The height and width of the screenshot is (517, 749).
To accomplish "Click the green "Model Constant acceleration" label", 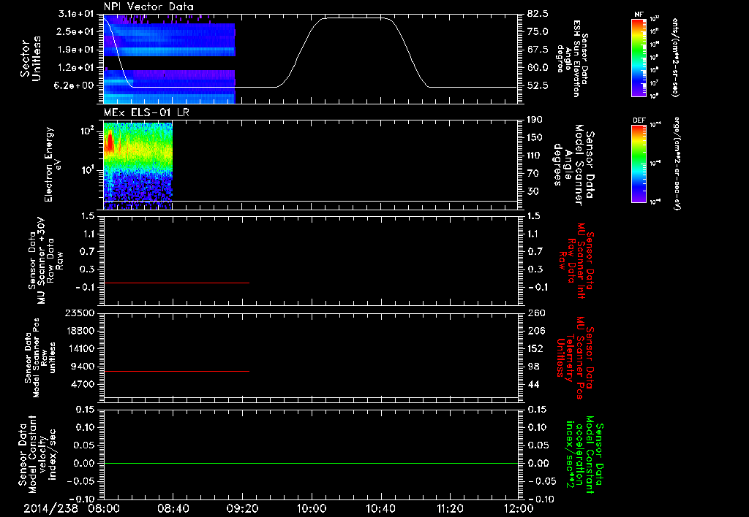I will pos(584,454).
